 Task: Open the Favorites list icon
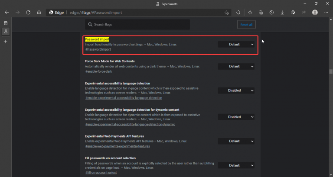click(250, 13)
